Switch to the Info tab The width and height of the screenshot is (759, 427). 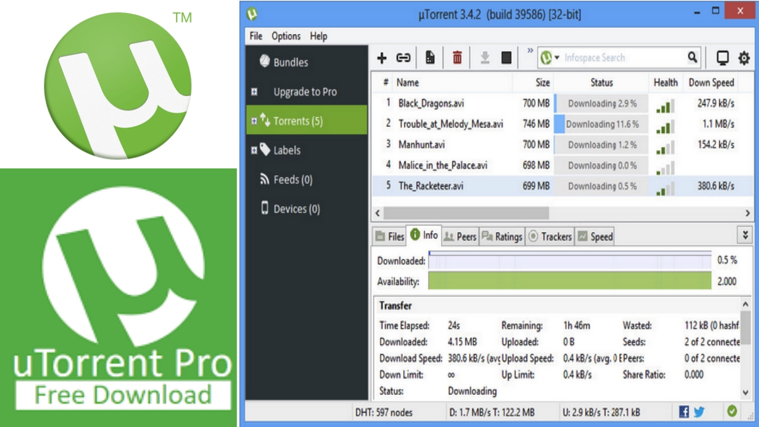pyautogui.click(x=424, y=235)
